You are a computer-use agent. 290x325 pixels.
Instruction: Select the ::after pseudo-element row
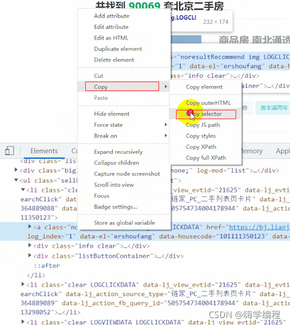(47, 265)
